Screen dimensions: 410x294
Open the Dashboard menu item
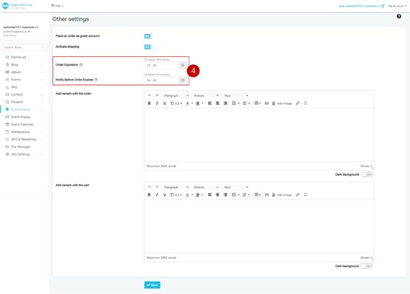click(19, 57)
